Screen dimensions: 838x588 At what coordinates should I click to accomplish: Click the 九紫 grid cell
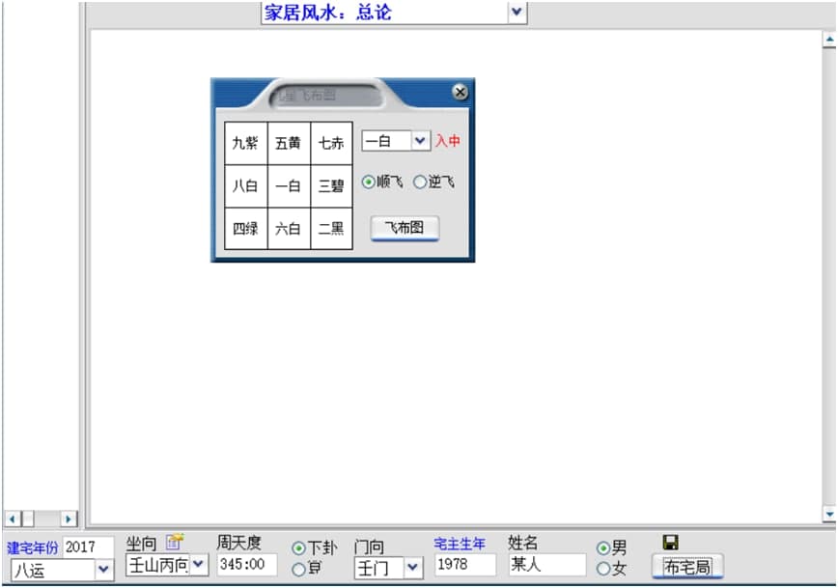click(246, 143)
